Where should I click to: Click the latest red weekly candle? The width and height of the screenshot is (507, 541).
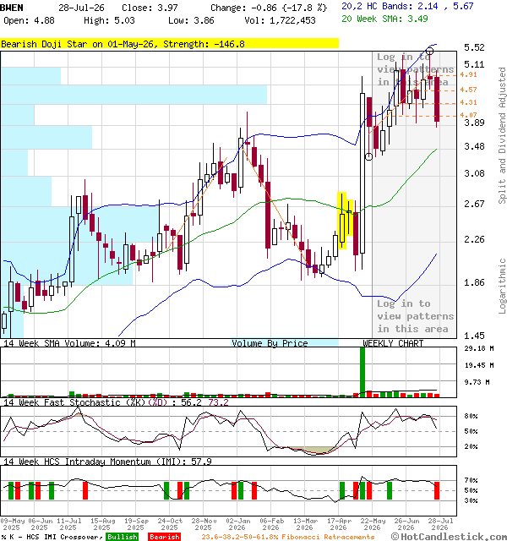tap(437, 100)
